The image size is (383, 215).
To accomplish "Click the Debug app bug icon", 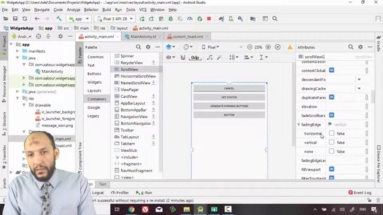I will [171, 19].
